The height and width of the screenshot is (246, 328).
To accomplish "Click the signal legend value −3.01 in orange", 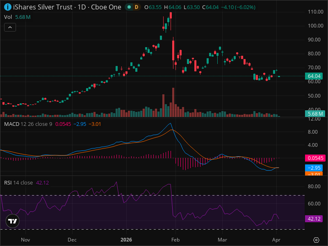I will click(95, 124).
